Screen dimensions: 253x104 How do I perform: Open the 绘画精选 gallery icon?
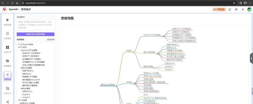[7, 61]
